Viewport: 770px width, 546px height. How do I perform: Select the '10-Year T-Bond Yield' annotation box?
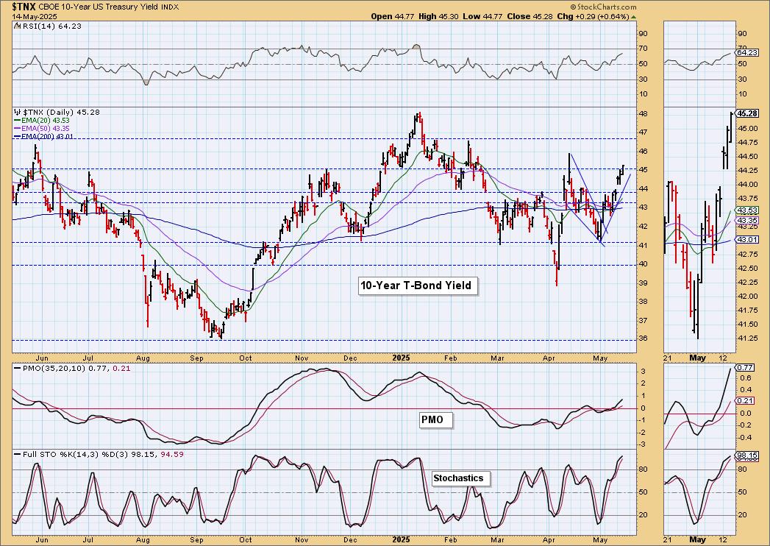418,286
